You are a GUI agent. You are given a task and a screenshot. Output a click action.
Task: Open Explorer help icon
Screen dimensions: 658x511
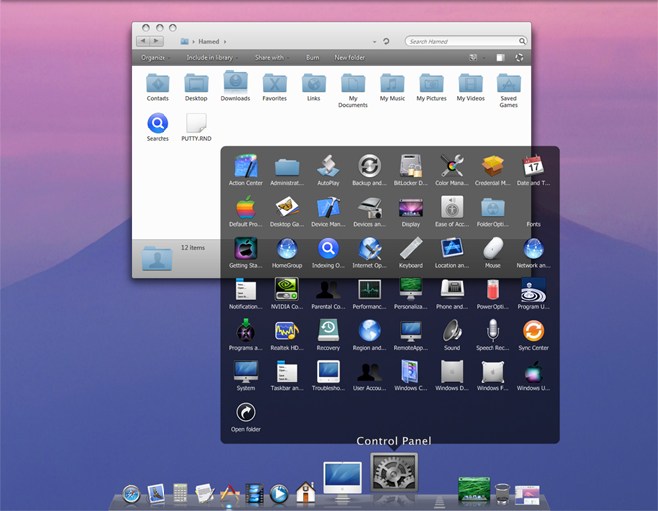519,57
